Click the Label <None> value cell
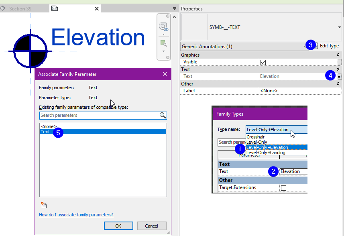The height and width of the screenshot is (236, 344). point(298,91)
